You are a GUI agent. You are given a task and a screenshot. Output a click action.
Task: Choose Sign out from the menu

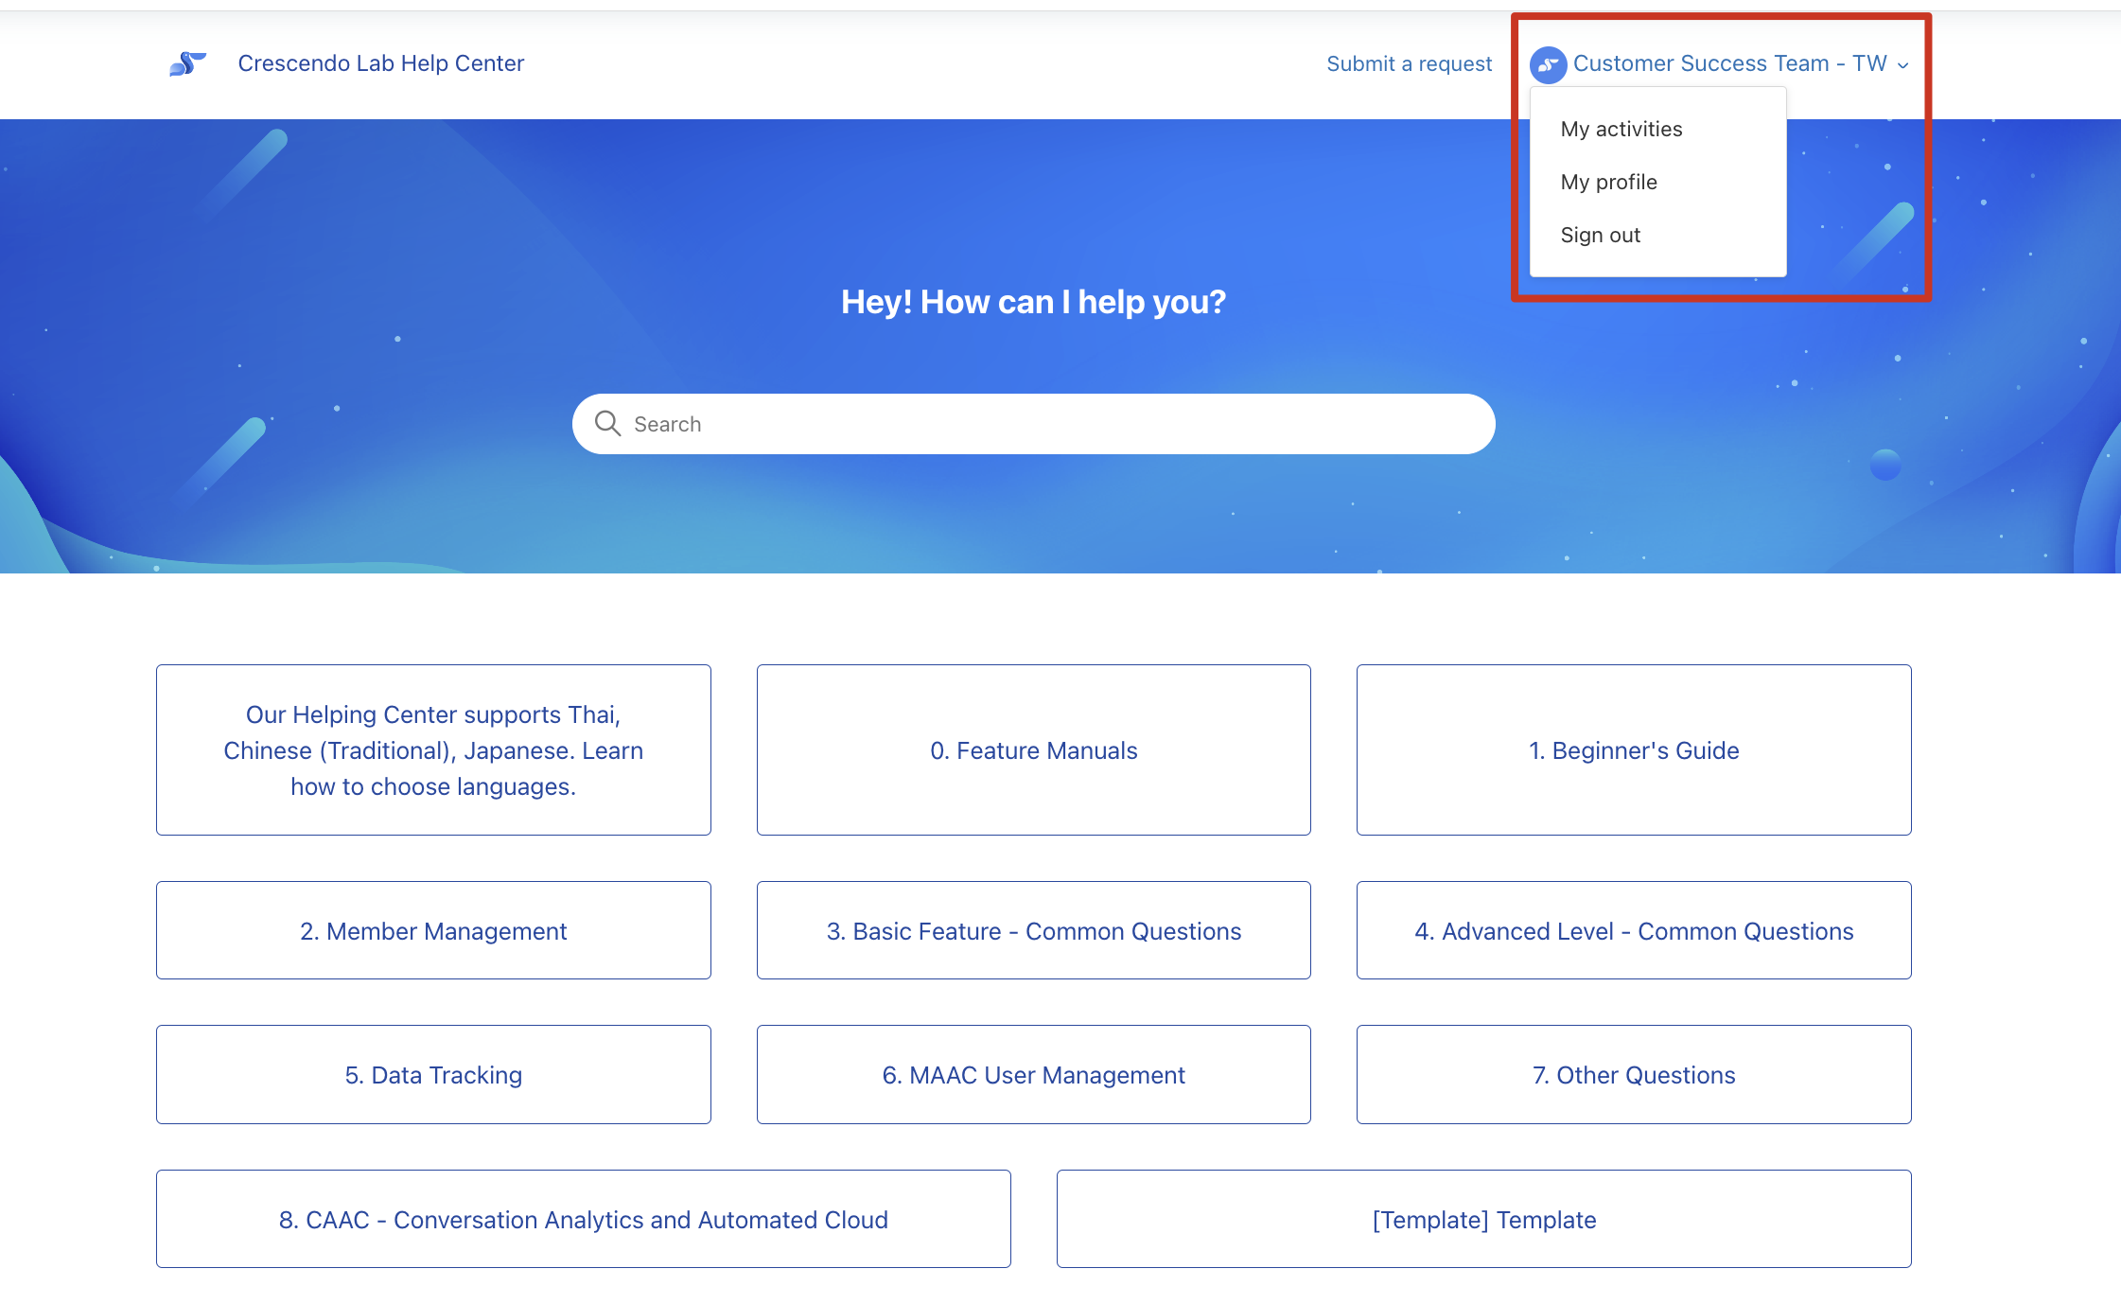click(x=1600, y=235)
